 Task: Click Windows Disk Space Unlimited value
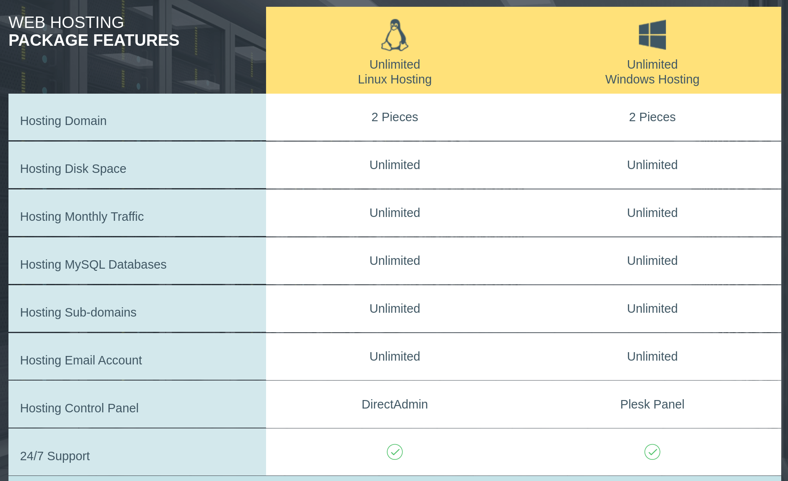652,165
